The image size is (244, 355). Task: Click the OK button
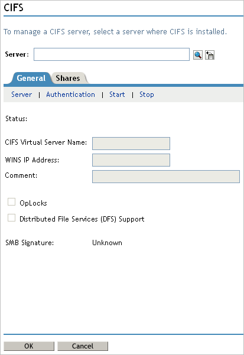(x=29, y=346)
